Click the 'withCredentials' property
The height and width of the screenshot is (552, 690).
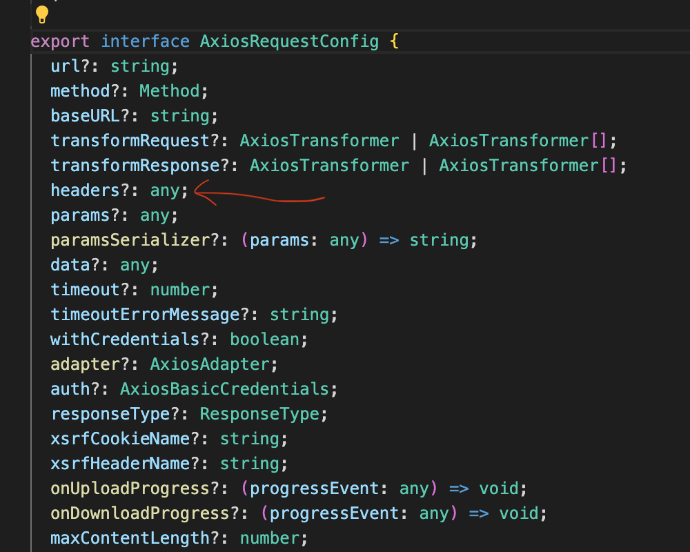[125, 339]
